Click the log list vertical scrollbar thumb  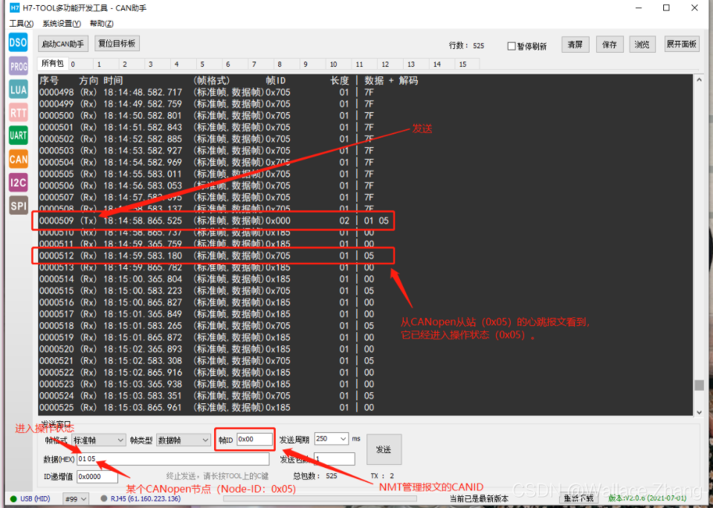[700, 385]
